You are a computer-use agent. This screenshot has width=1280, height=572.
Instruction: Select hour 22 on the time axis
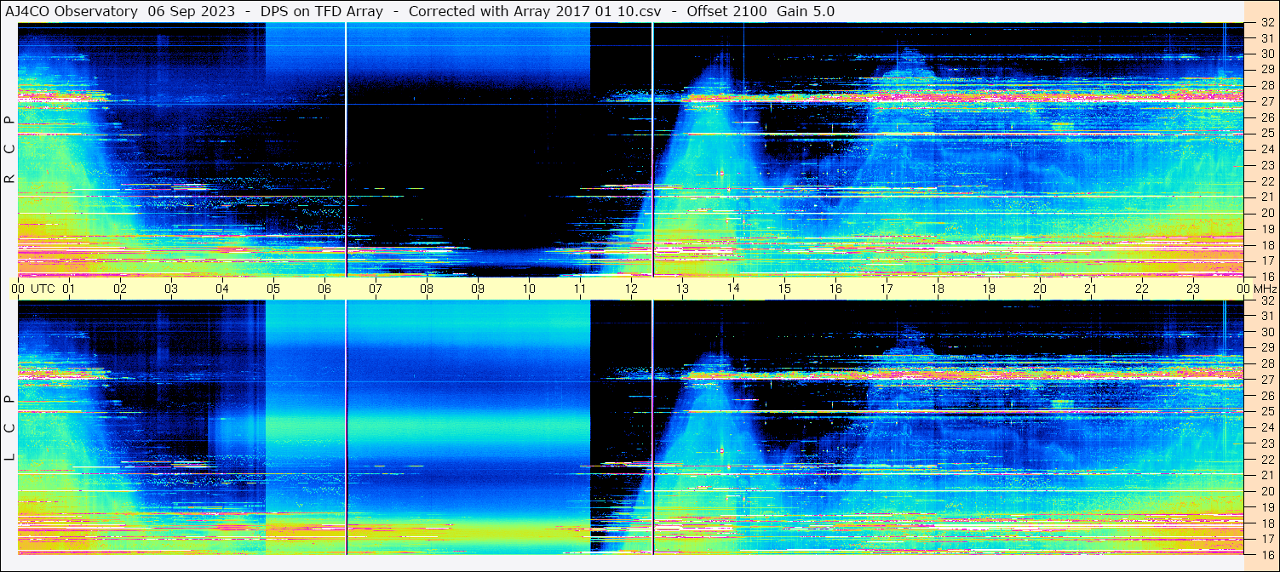pyautogui.click(x=1142, y=289)
